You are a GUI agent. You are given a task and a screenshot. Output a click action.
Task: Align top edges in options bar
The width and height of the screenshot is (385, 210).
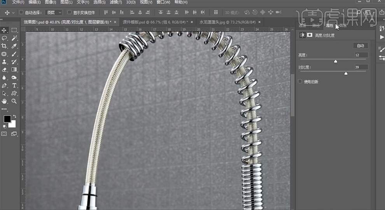[106, 12]
